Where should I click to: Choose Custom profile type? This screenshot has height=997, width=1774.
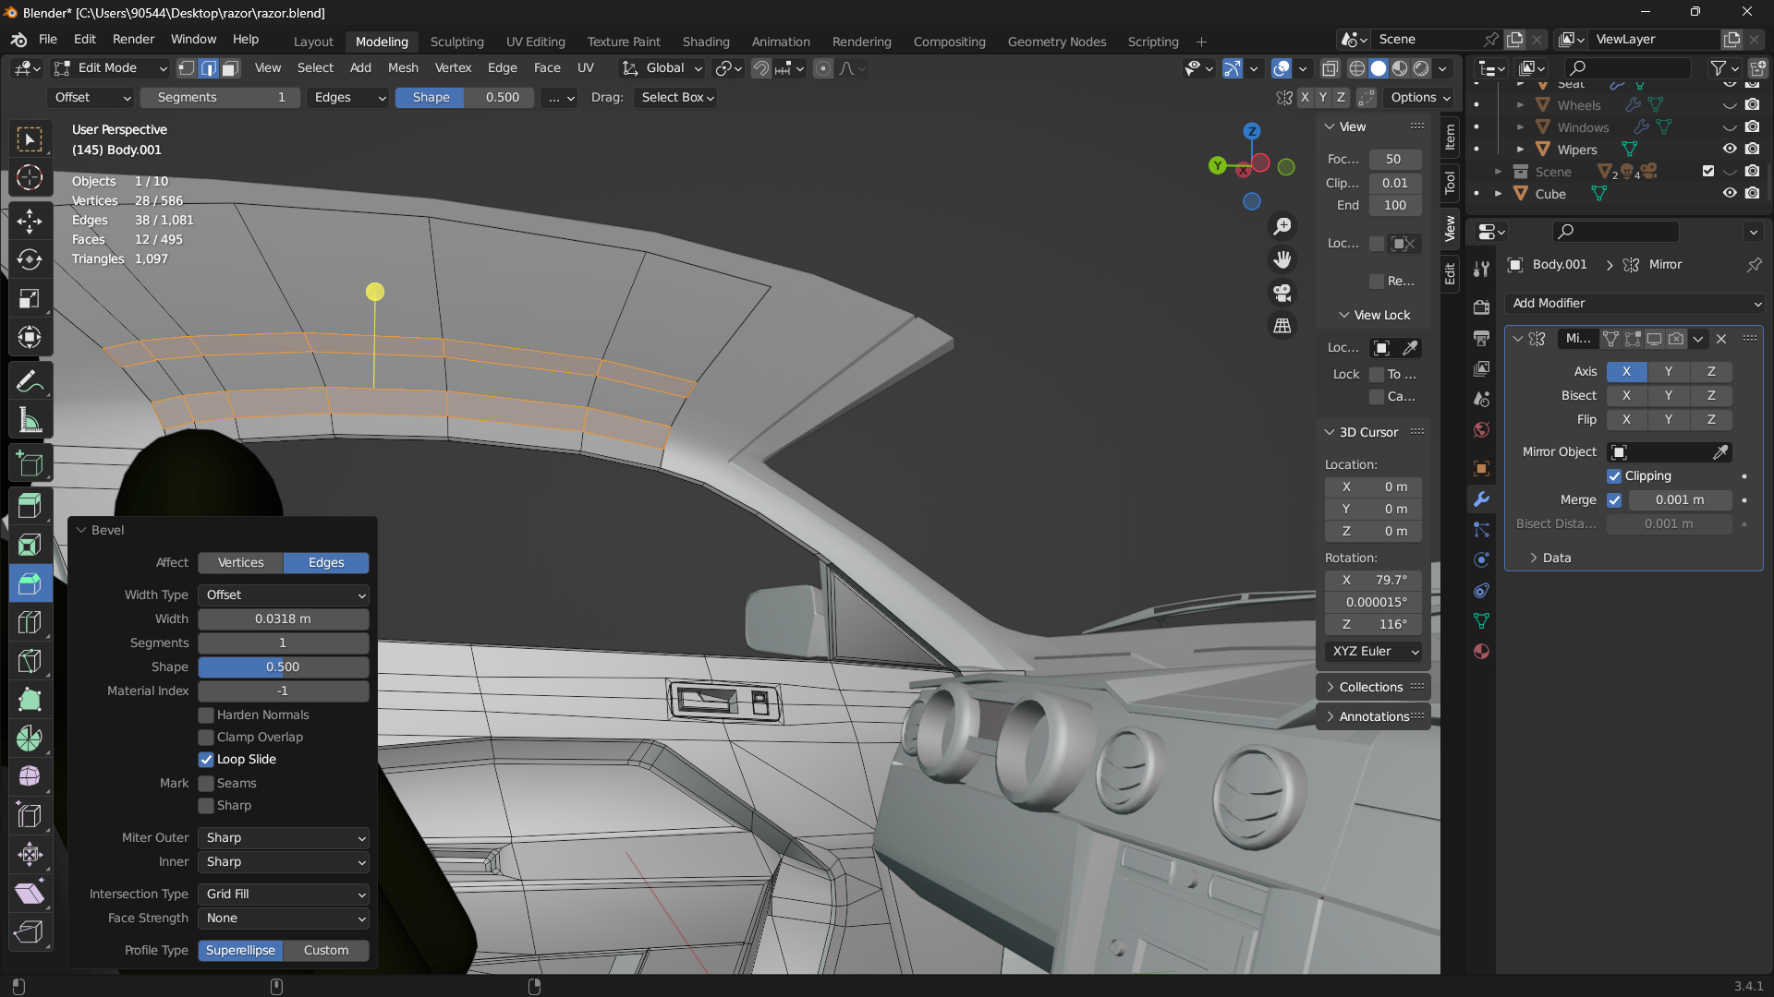[326, 950]
